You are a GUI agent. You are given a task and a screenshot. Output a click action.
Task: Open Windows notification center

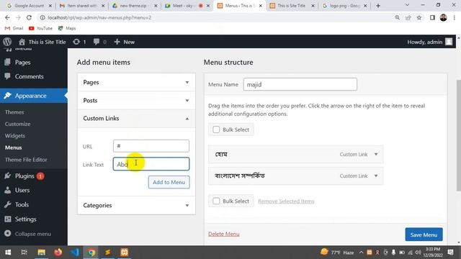tap(450, 253)
